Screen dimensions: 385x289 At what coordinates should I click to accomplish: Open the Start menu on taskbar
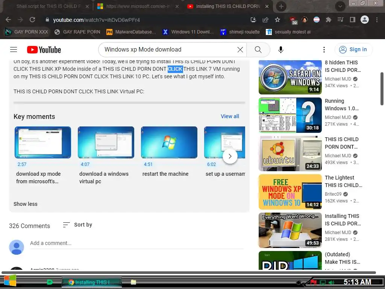click(x=10, y=281)
